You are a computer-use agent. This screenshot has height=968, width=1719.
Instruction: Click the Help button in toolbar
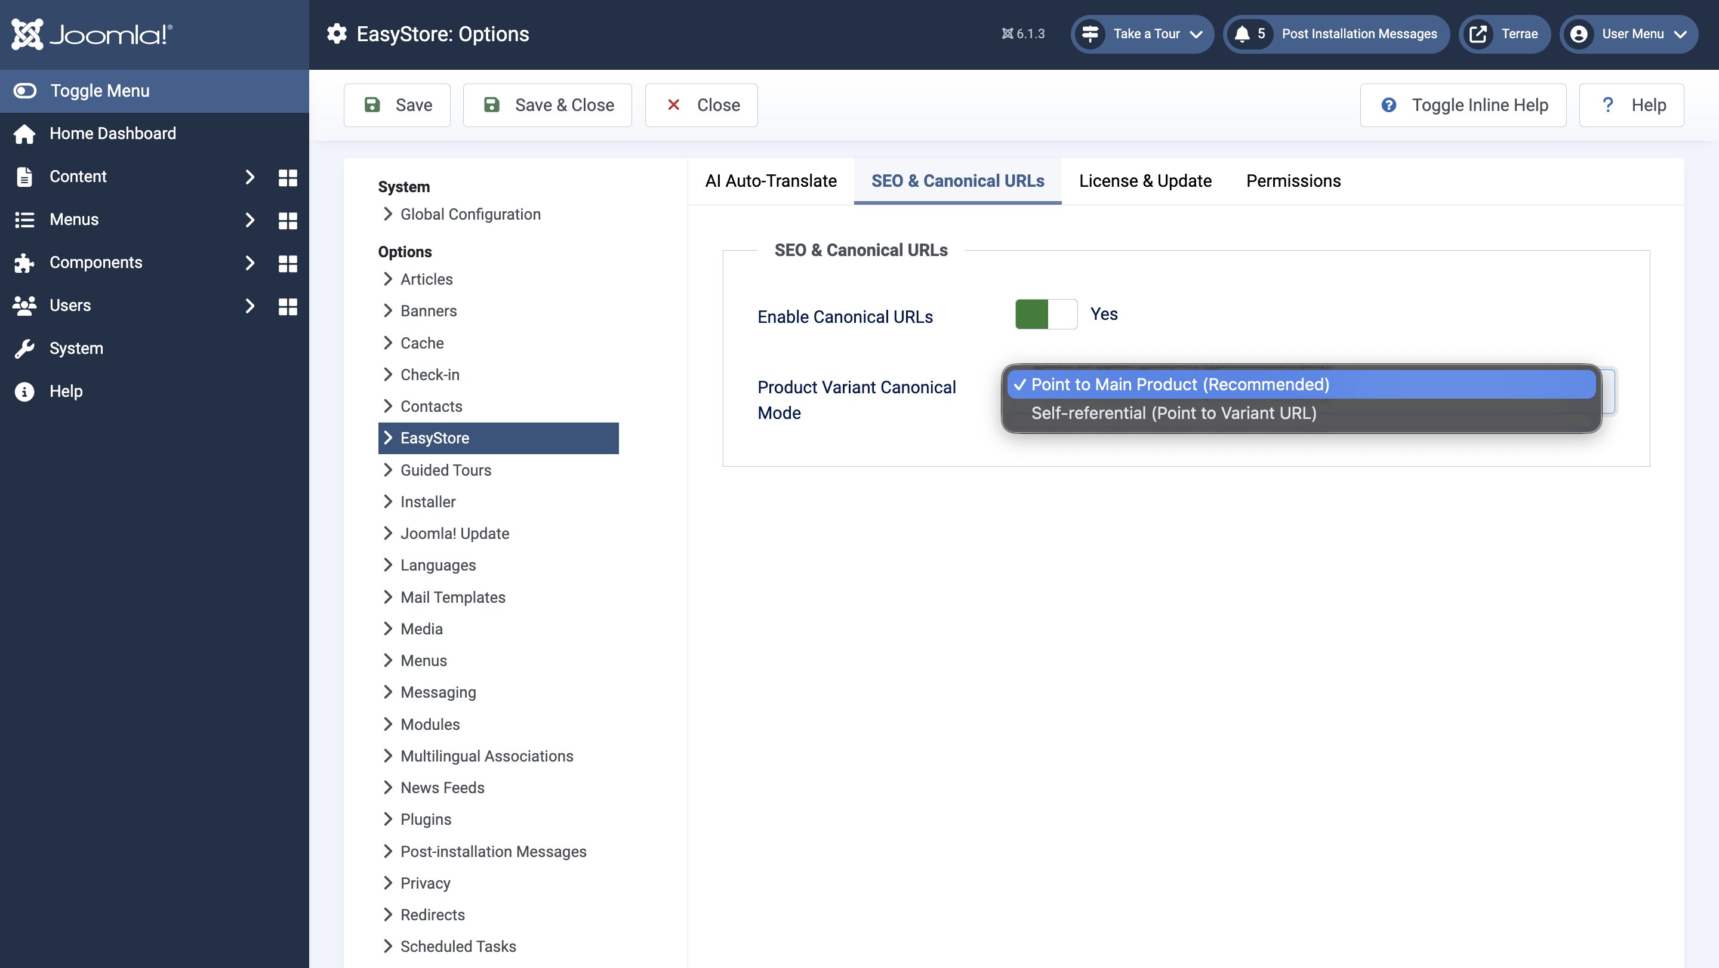1631,106
